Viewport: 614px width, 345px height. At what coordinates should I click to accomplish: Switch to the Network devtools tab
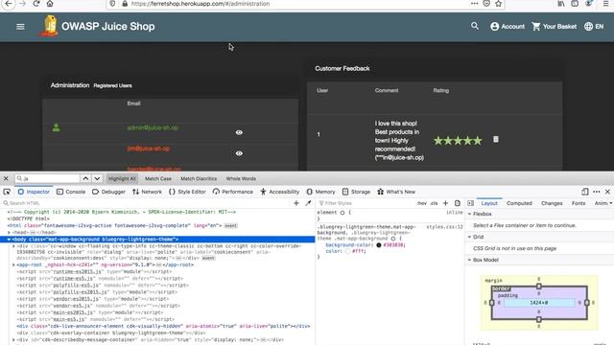tap(147, 192)
